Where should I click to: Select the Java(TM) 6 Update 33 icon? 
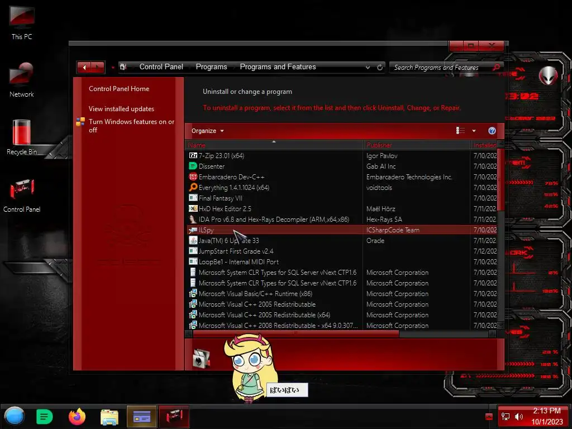(193, 240)
